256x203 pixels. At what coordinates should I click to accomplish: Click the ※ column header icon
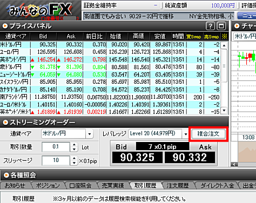[225, 37]
